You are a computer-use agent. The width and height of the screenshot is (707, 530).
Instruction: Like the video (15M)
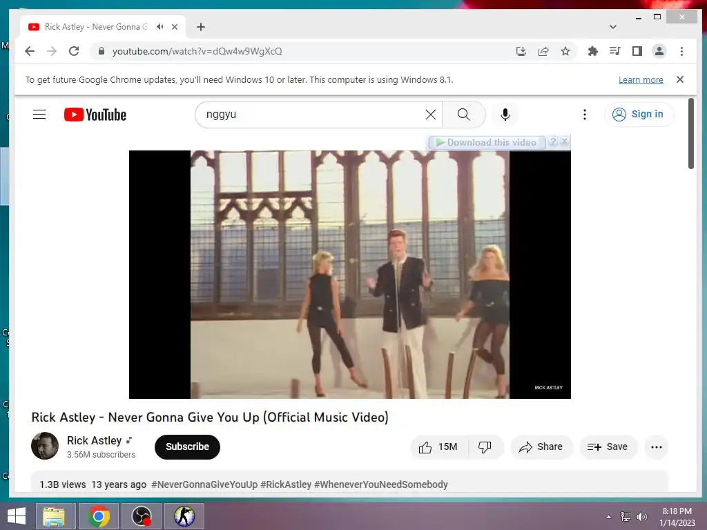(x=438, y=447)
